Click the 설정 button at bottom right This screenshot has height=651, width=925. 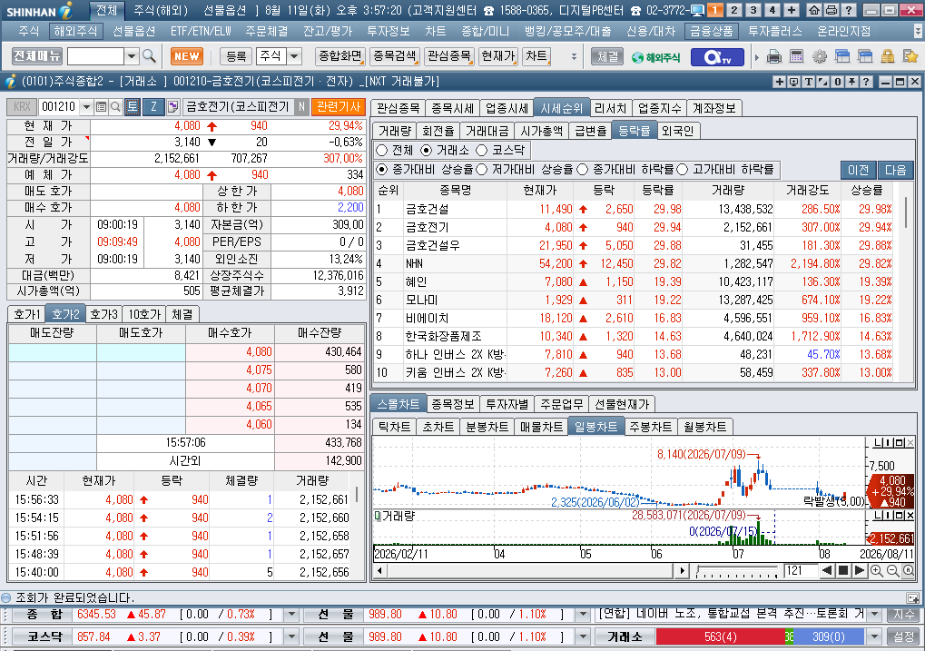tap(903, 636)
